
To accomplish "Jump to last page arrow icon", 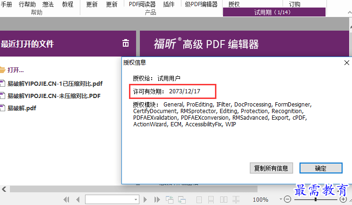I will 157,199.
